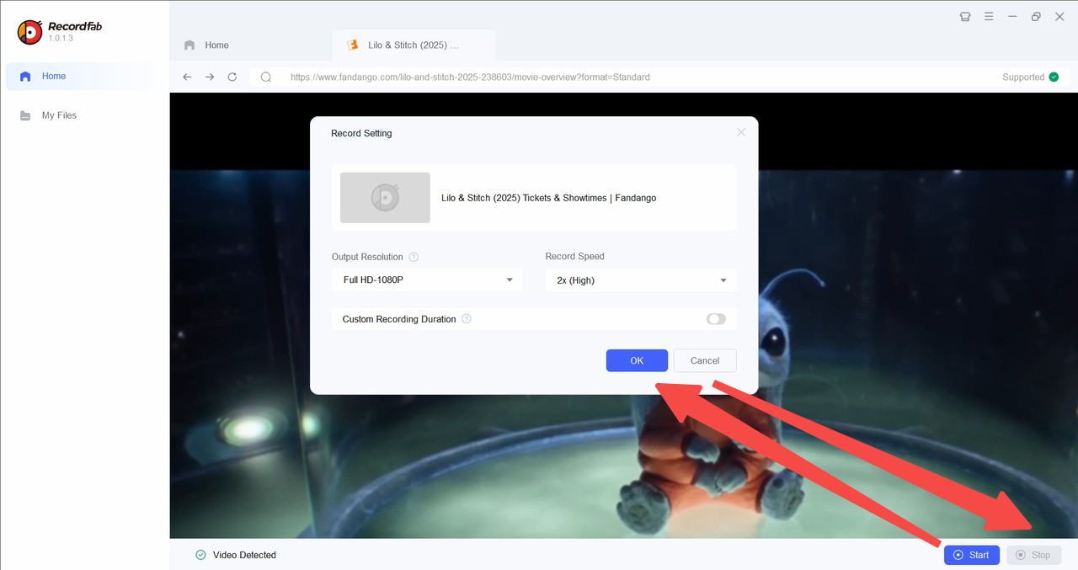Click the Start recording button

click(972, 555)
